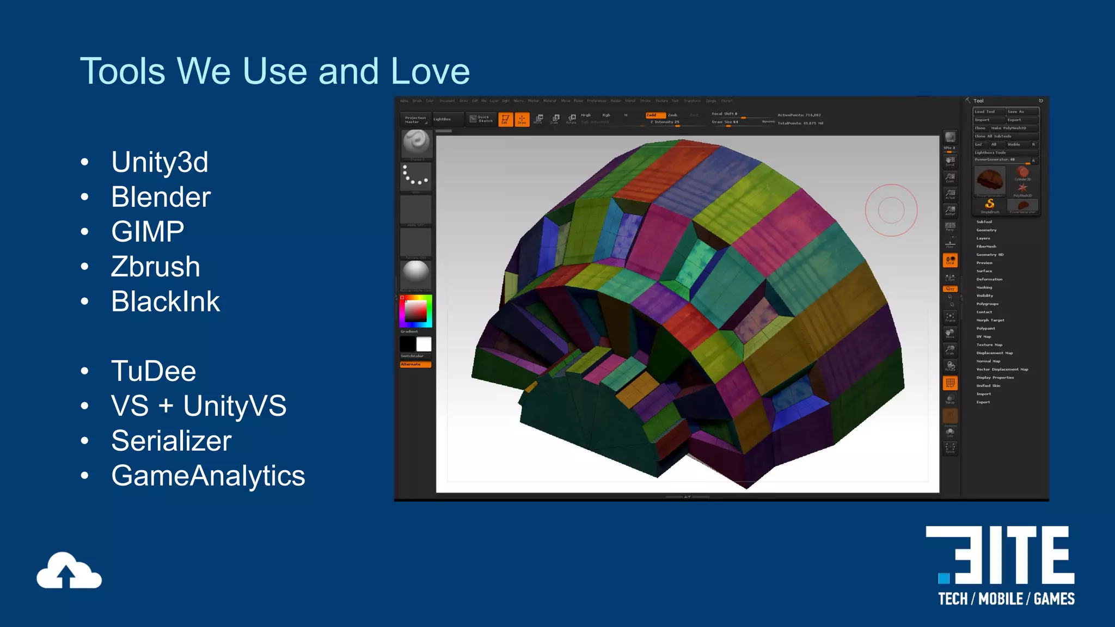The width and height of the screenshot is (1115, 627).
Task: Open LightBox browser
Action: click(448, 119)
